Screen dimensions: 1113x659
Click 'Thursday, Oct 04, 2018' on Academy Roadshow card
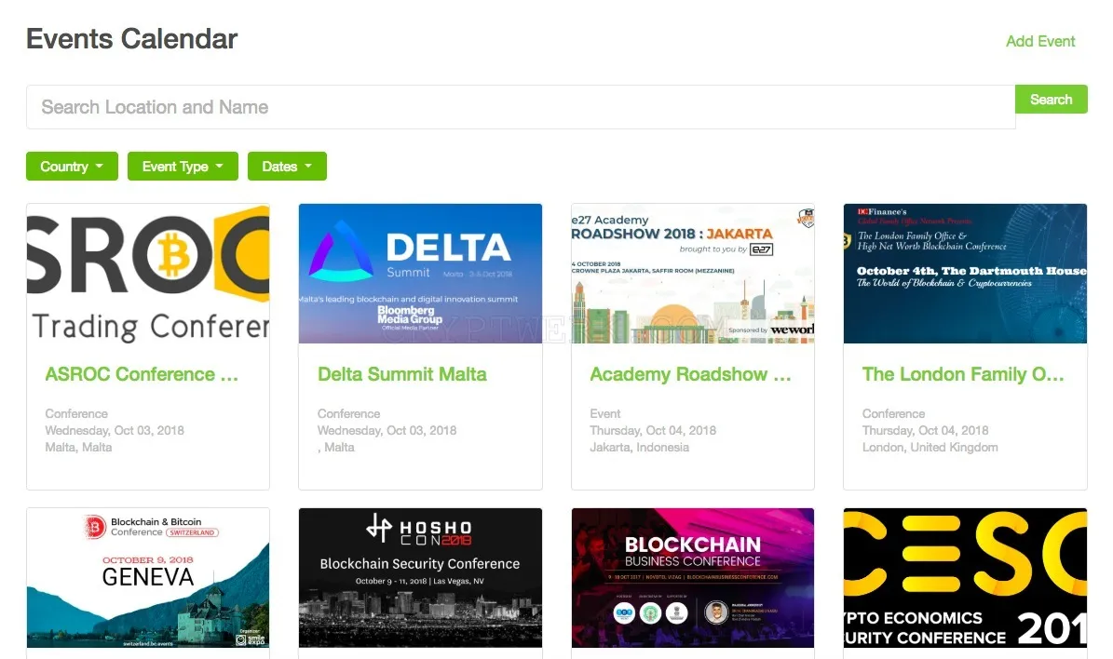(652, 430)
